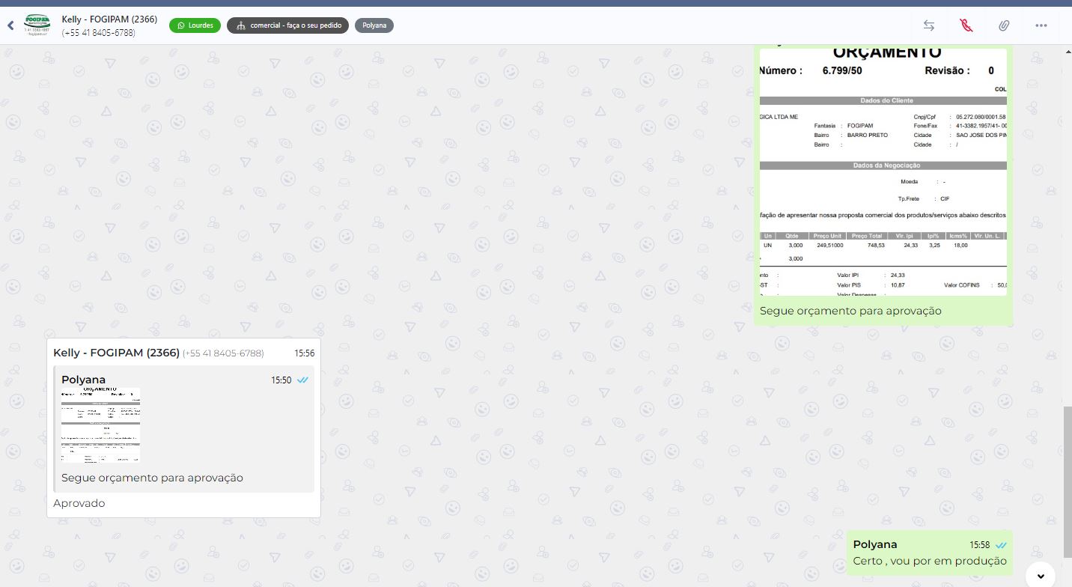This screenshot has height=587, width=1072.
Task: Jump to latest message with down chevron
Action: point(1041,575)
